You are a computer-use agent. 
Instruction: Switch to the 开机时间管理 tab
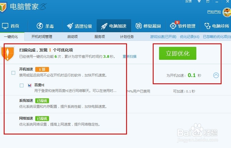point(42,36)
